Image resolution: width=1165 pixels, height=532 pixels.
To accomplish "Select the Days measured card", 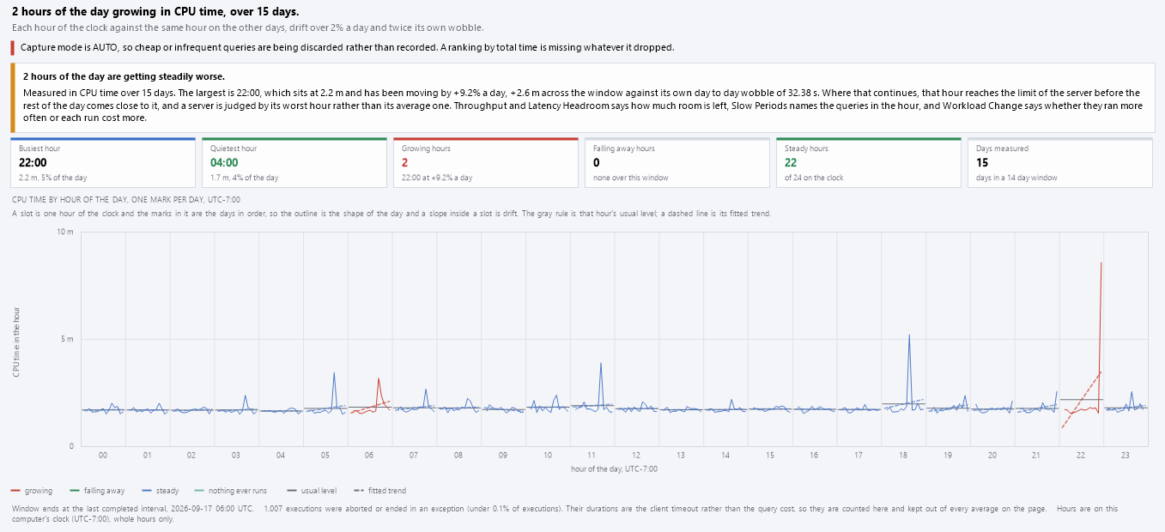I will (x=1060, y=162).
